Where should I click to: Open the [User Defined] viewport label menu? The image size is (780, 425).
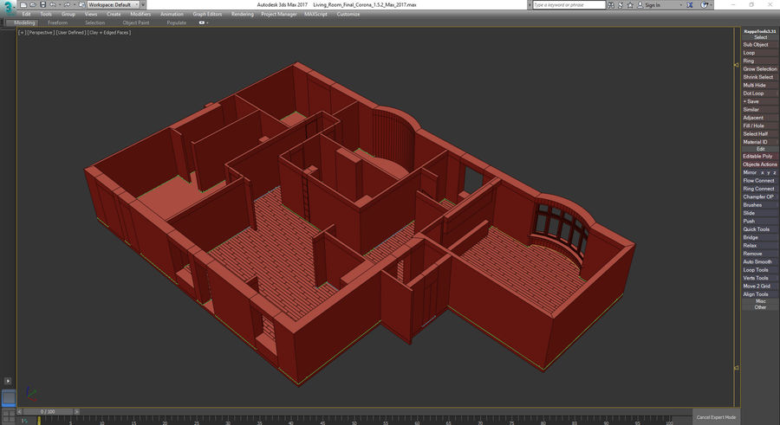[71, 32]
